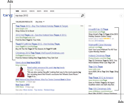Open the Kmart Fab 15 Toys ad
The width and height of the screenshot is (124, 103).
tap(98, 29)
